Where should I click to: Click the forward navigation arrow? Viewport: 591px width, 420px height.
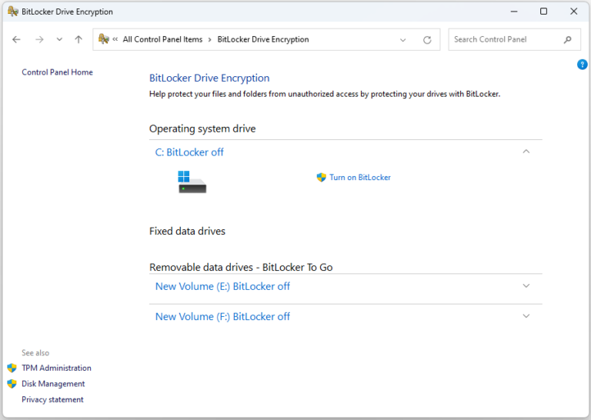39,39
